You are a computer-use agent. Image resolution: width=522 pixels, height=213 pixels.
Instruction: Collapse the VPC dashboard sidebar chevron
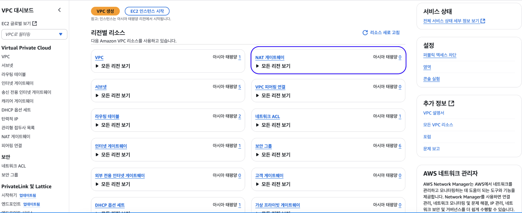tap(60, 10)
